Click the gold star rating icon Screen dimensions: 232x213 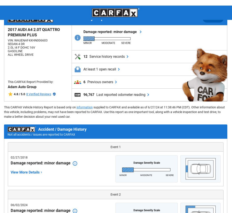tap(10, 94)
